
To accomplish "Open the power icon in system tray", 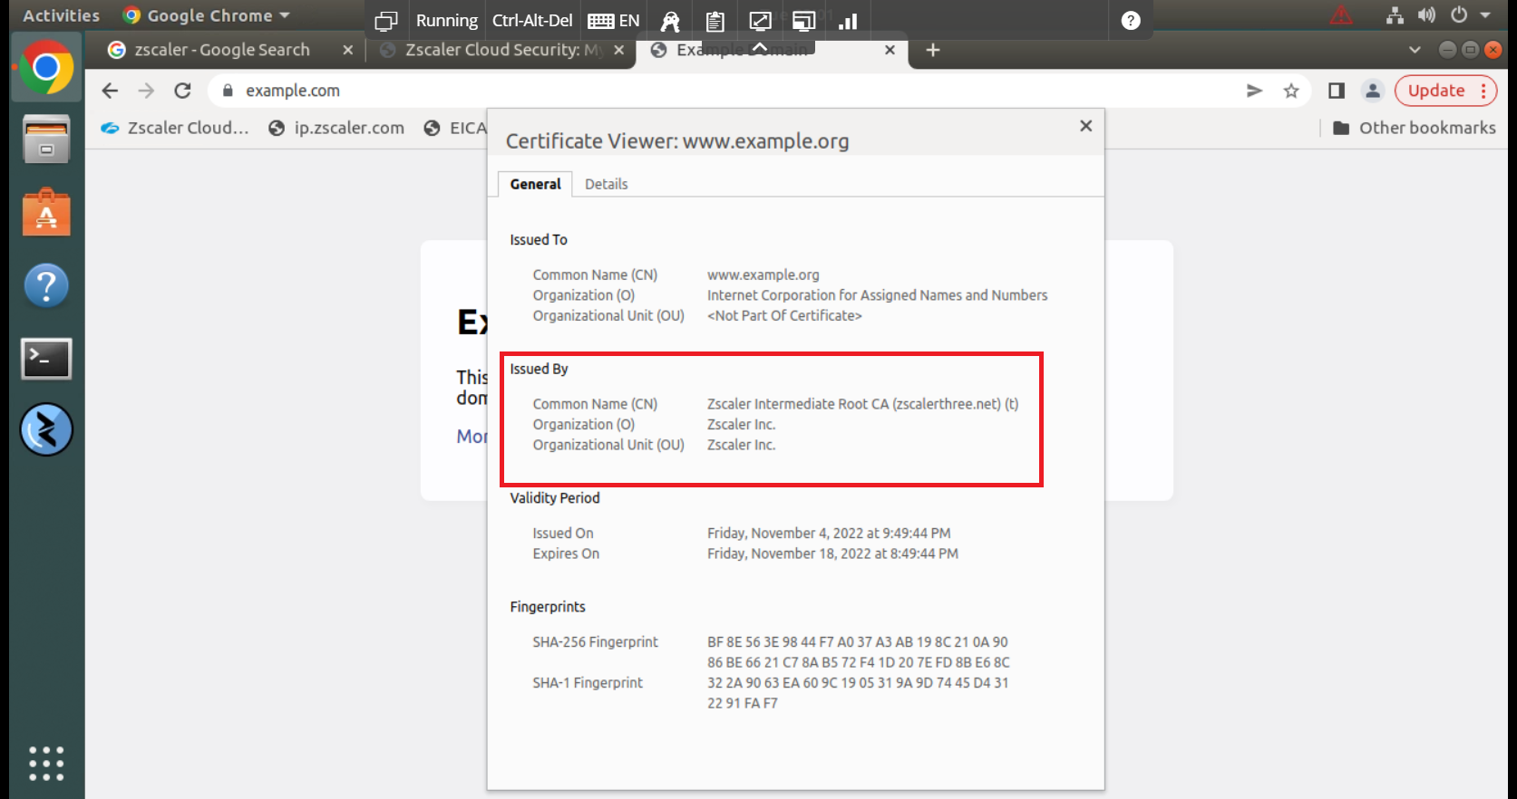I will [1459, 15].
